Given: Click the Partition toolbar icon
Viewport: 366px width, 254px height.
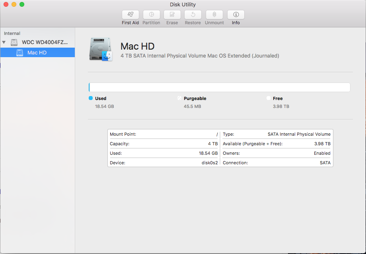Looking at the screenshot, I should (x=151, y=15).
